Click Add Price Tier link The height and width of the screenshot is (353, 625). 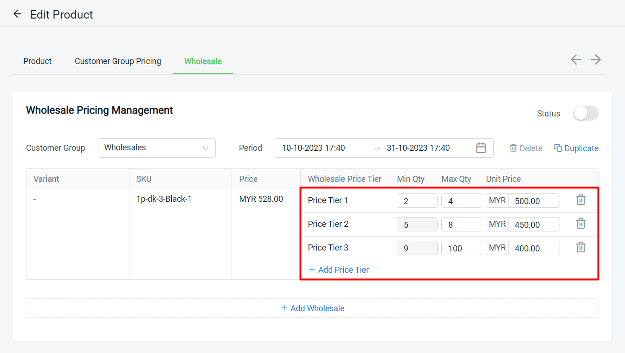tap(339, 270)
